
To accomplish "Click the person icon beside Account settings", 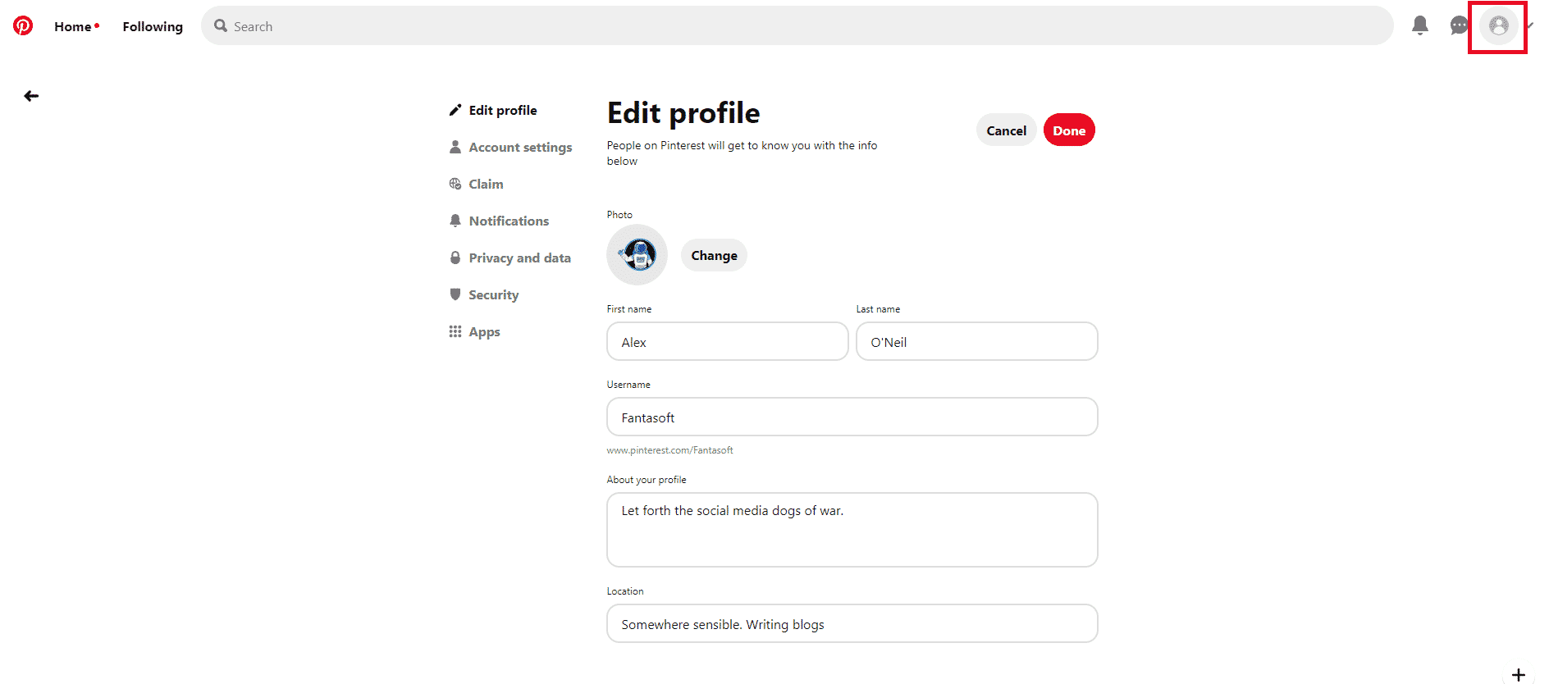I will [455, 147].
